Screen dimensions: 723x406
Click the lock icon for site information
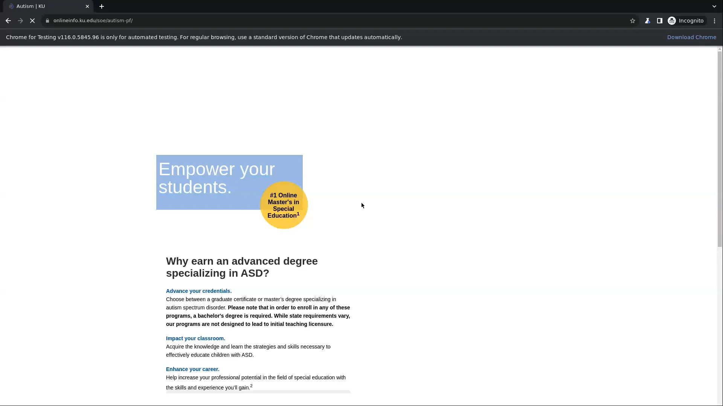(47, 21)
